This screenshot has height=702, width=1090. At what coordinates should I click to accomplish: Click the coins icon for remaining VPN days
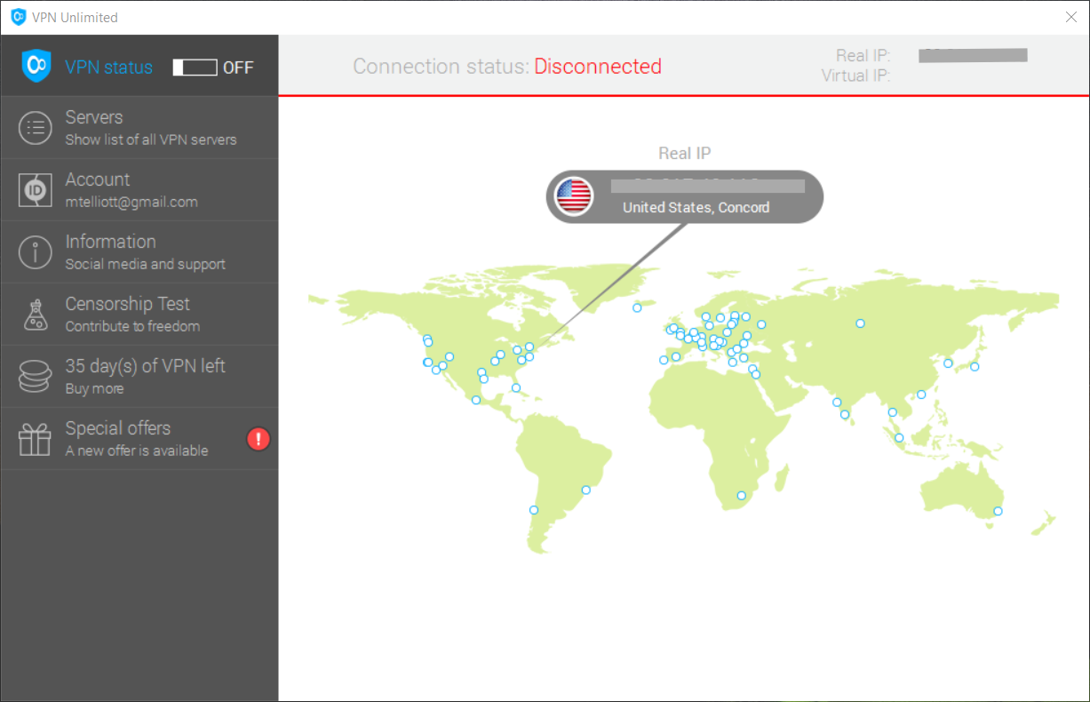[x=36, y=376]
